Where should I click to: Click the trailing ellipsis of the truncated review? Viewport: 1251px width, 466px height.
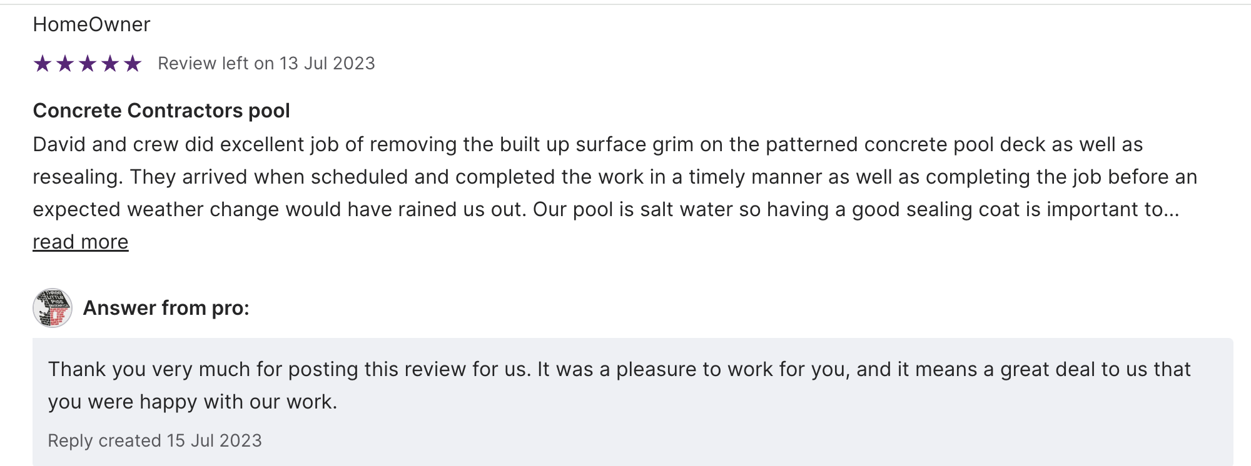click(1171, 210)
